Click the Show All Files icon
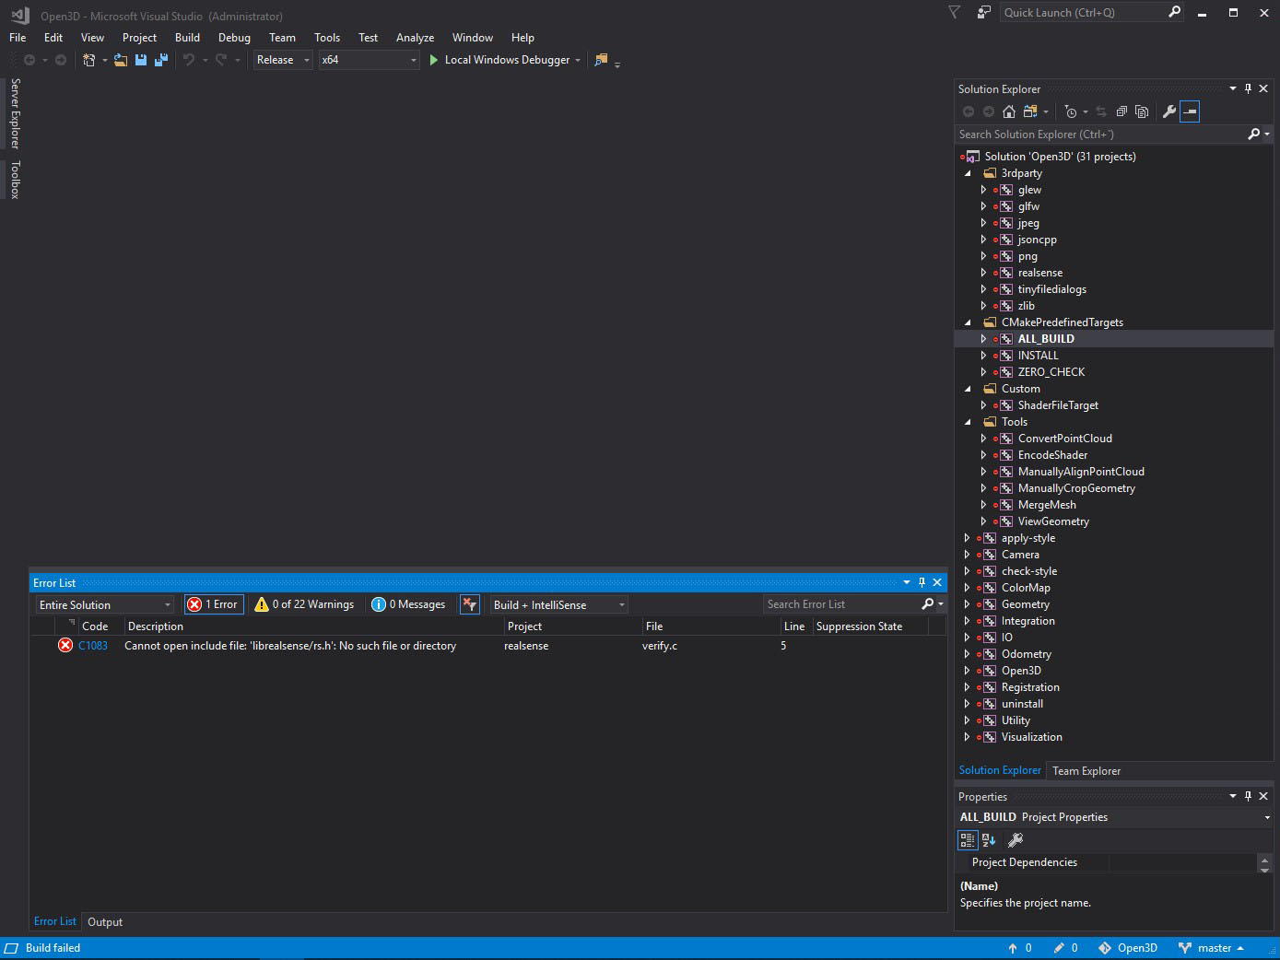Screen dimensions: 1280x960 click(x=1142, y=111)
